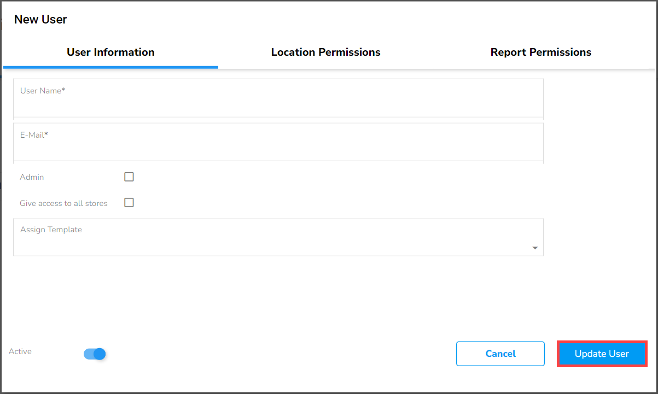Screen dimensions: 658x394
Task: Click into the User Name input field
Action: click(x=278, y=103)
